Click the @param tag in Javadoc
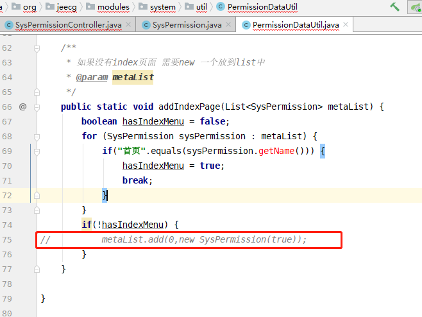 coord(92,77)
